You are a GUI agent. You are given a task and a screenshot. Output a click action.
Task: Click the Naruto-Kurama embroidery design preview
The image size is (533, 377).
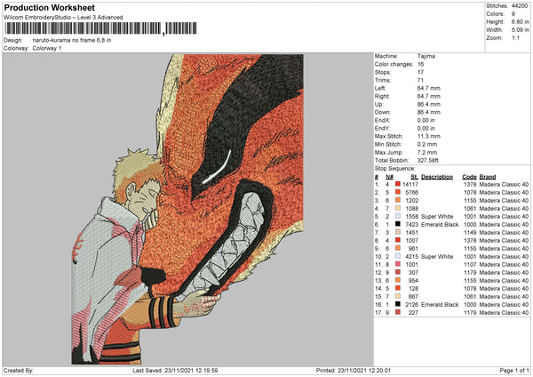click(x=187, y=209)
